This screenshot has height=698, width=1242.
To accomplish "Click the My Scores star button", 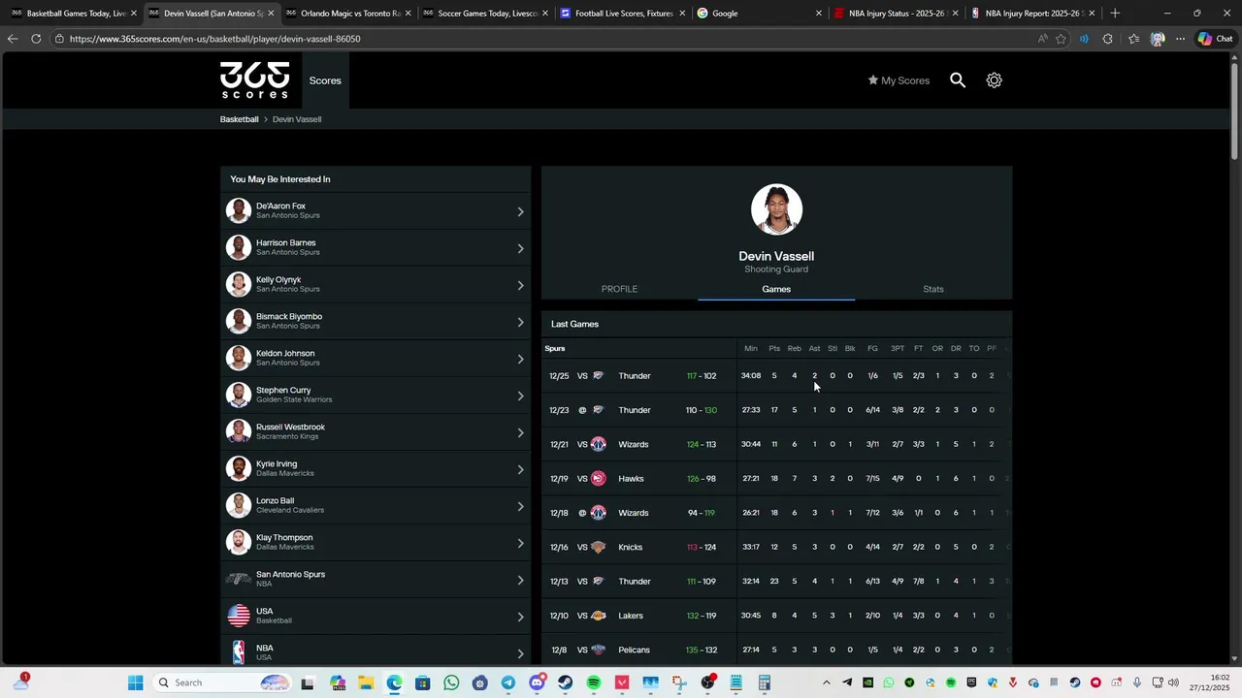I will pos(899,80).
